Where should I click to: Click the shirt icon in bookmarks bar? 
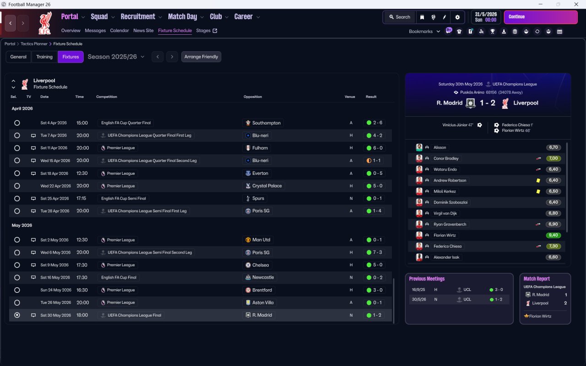click(x=459, y=32)
